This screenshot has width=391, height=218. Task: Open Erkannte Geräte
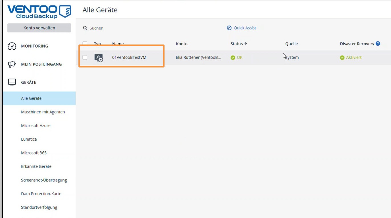click(x=36, y=166)
